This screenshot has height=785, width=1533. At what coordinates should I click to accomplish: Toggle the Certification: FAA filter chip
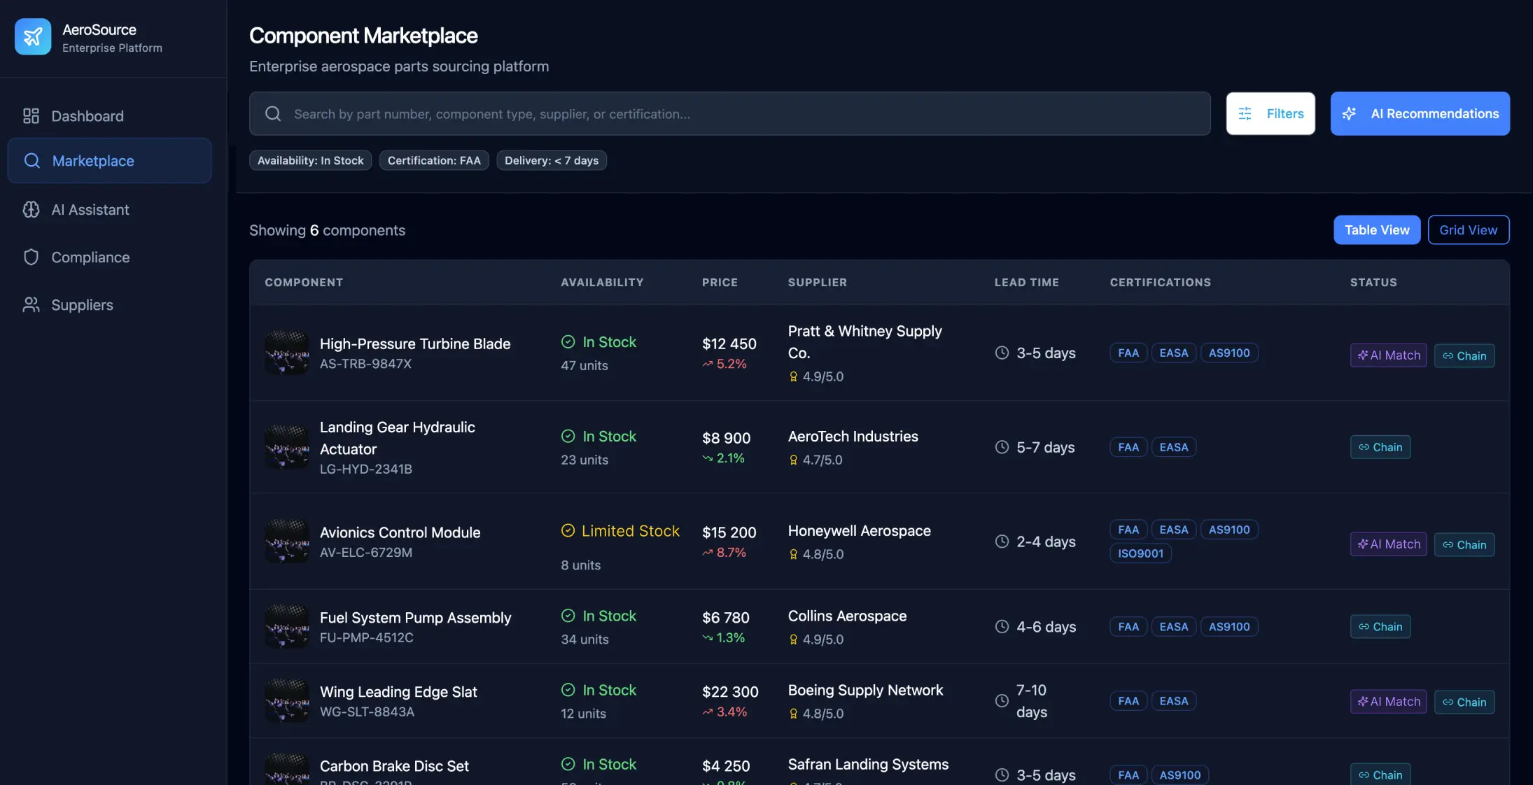click(433, 160)
